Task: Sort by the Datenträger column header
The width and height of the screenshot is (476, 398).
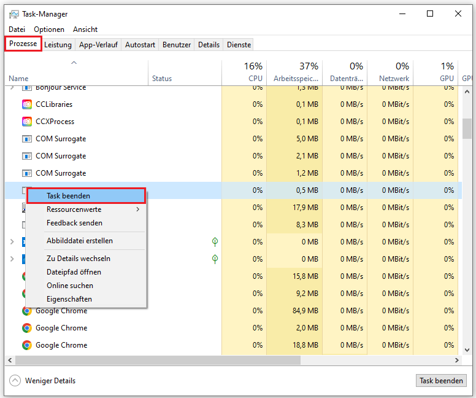Action: (345, 73)
